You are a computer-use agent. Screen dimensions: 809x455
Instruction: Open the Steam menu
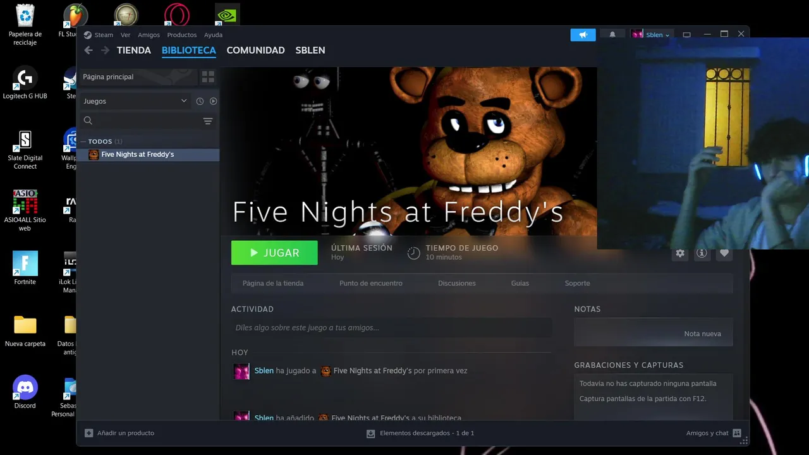104,35
